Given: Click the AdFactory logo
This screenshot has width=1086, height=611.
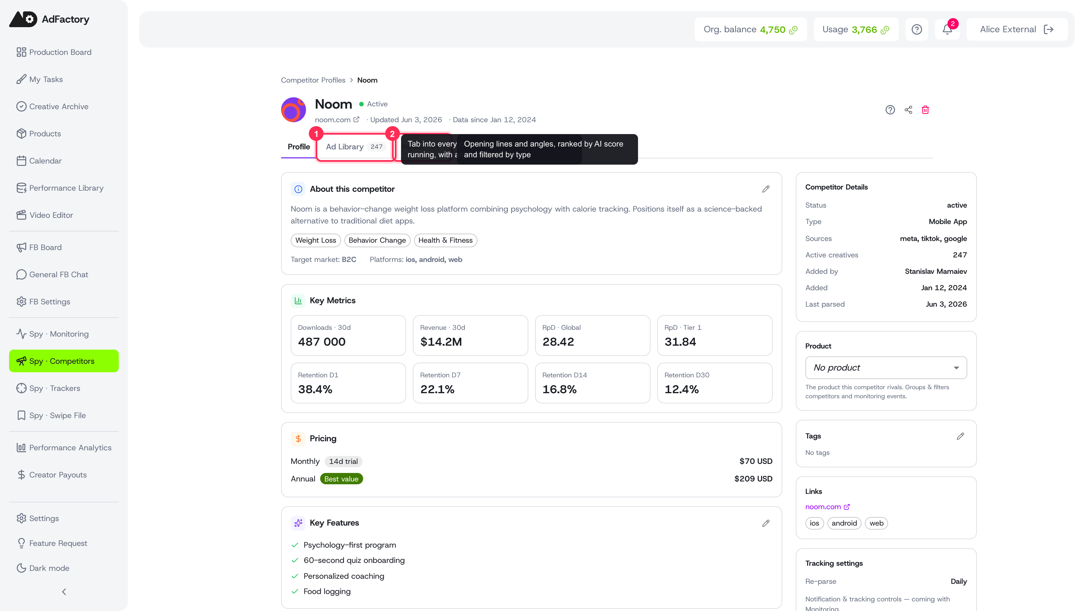Looking at the screenshot, I should coord(49,19).
